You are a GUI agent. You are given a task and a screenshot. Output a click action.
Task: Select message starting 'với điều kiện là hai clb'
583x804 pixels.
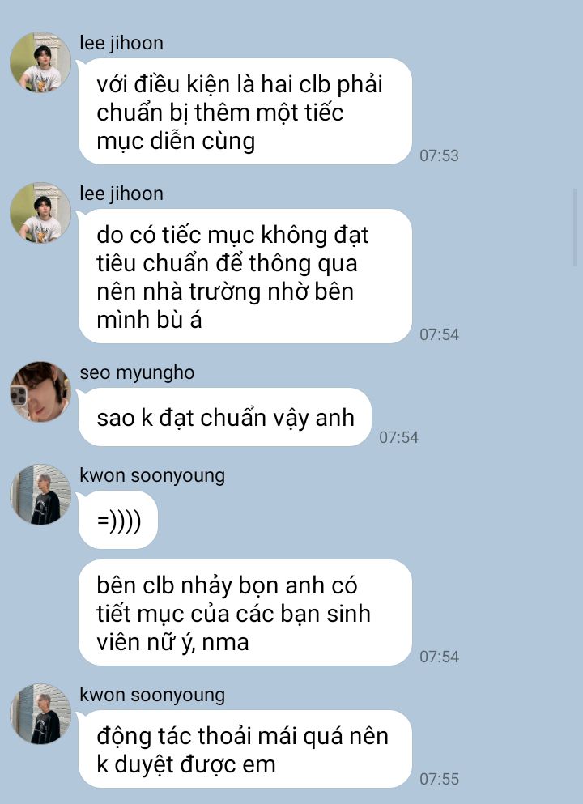point(245,111)
